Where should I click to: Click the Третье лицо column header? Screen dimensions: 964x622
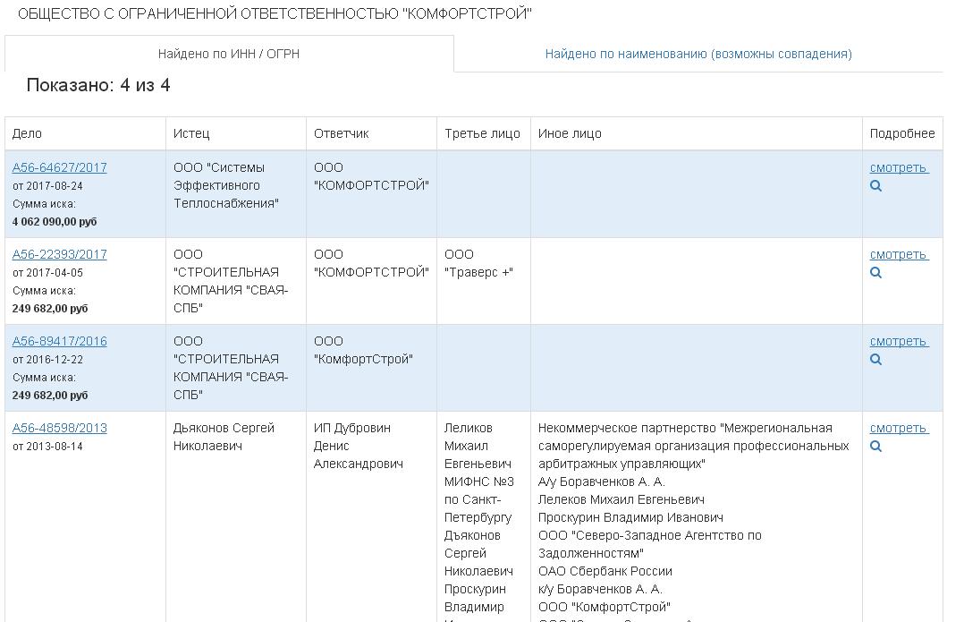pyautogui.click(x=482, y=133)
